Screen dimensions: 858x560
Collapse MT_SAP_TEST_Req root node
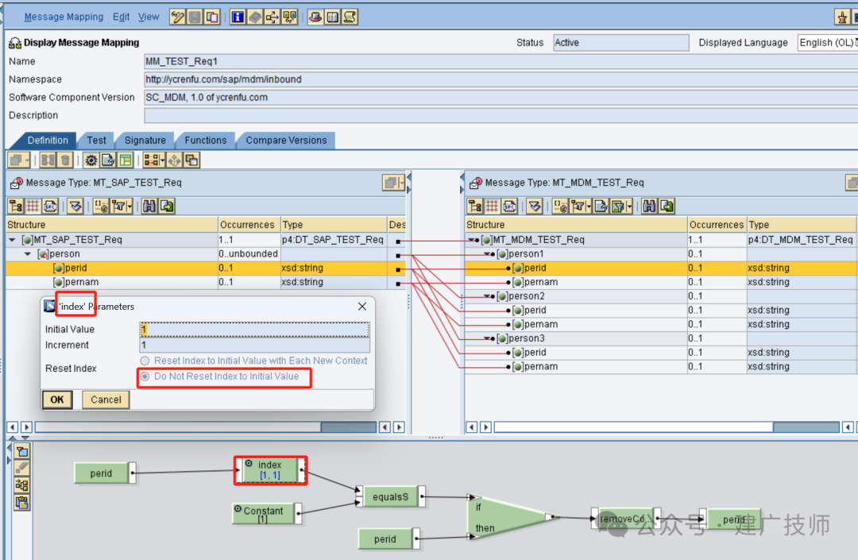12,240
